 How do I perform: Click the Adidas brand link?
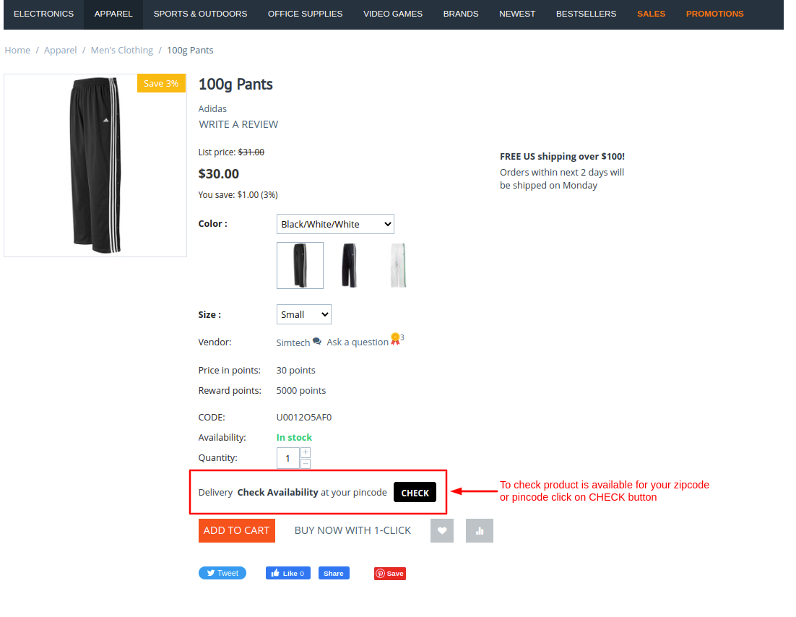coord(212,108)
